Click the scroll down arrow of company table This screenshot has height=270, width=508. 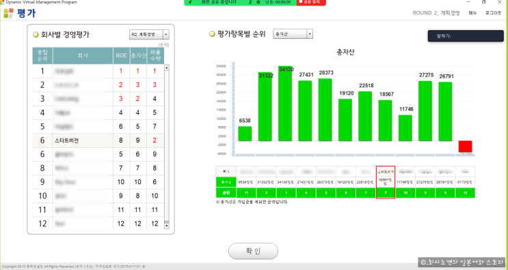[167, 226]
